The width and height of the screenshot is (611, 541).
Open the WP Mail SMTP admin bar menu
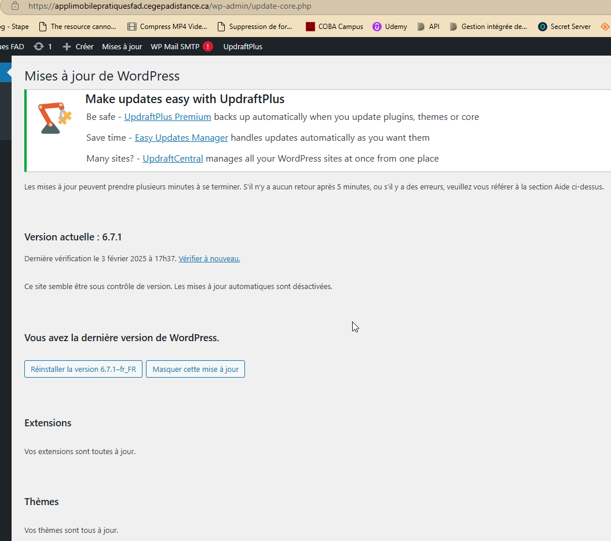point(175,46)
